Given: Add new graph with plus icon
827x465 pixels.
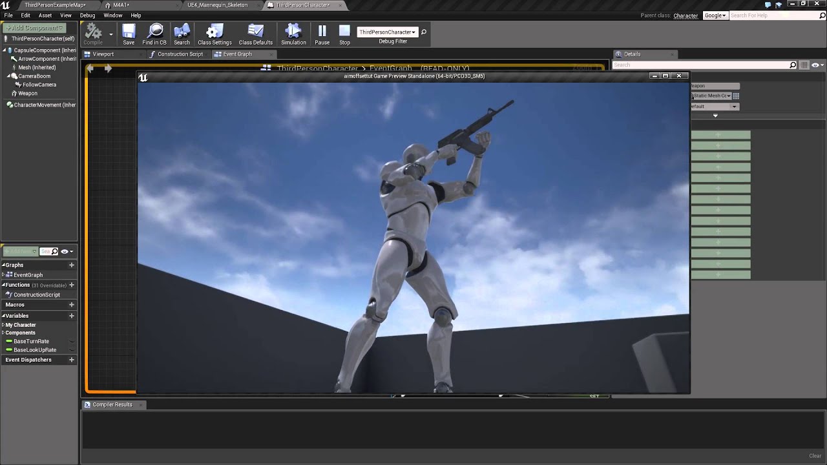Looking at the screenshot, I should pos(72,265).
